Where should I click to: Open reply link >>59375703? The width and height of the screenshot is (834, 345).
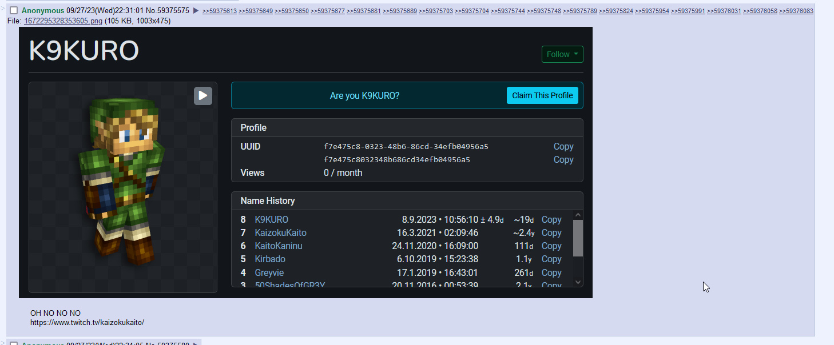pos(436,11)
